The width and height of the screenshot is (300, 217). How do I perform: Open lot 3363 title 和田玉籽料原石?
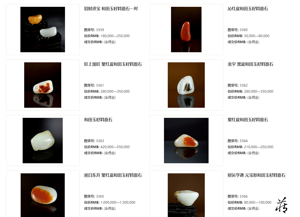98,120
